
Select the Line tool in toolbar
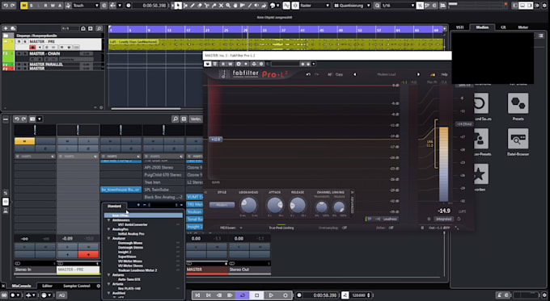pos(249,6)
